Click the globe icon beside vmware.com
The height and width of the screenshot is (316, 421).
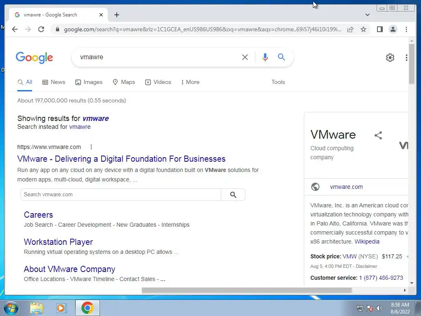tap(315, 187)
